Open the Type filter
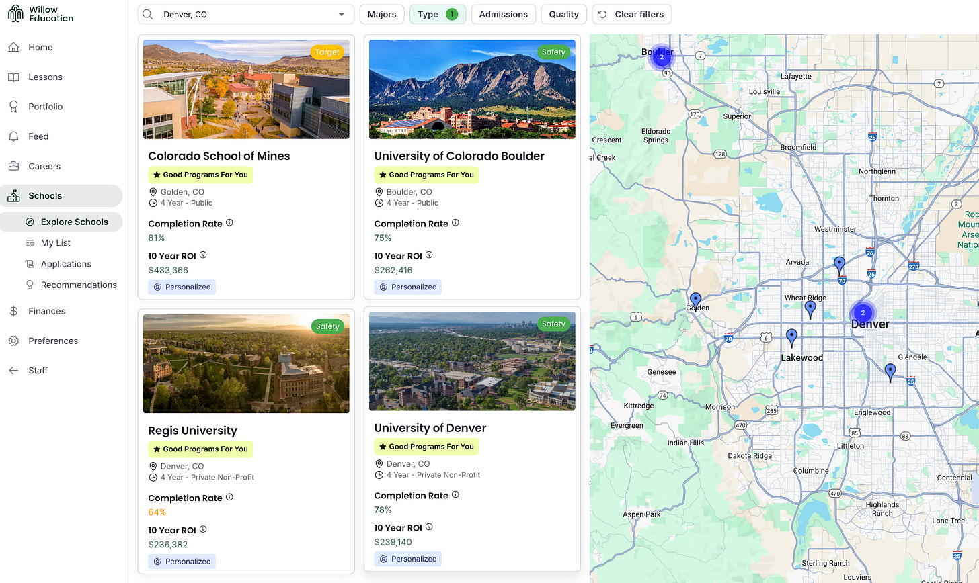 click(x=438, y=14)
